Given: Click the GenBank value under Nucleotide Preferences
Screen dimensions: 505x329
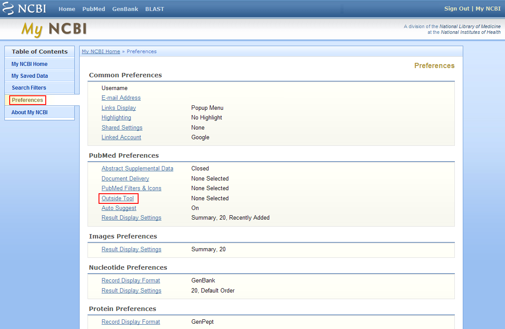Looking at the screenshot, I should click(x=203, y=280).
